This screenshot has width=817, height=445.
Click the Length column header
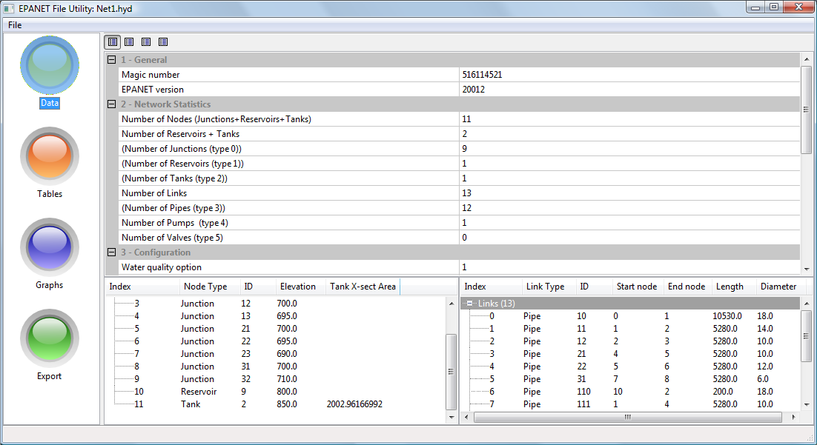pyautogui.click(x=734, y=287)
